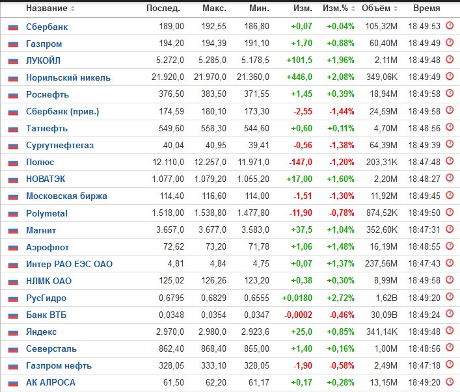
Task: Click the Russian flag beside Московская биржа
Action: pyautogui.click(x=13, y=196)
